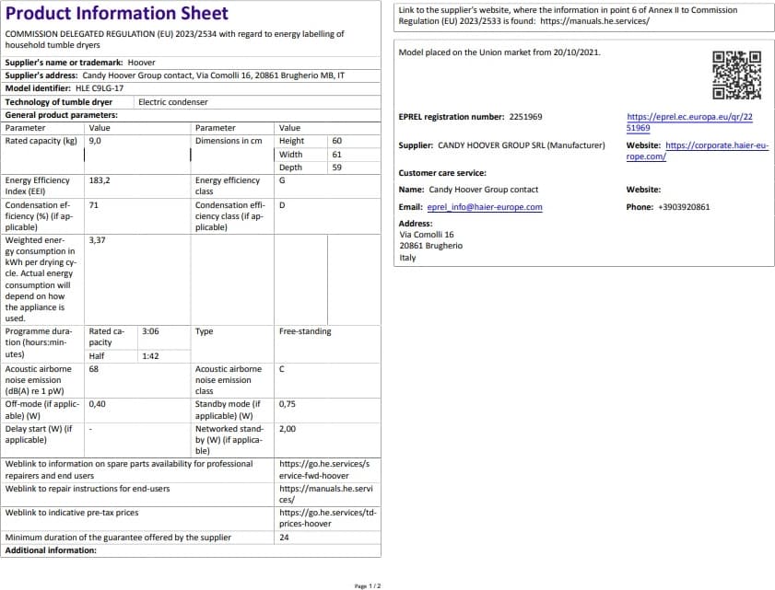Image resolution: width=775 pixels, height=590 pixels.
Task: Click the Page 1 / 2 indicator
Action: pyautogui.click(x=368, y=585)
